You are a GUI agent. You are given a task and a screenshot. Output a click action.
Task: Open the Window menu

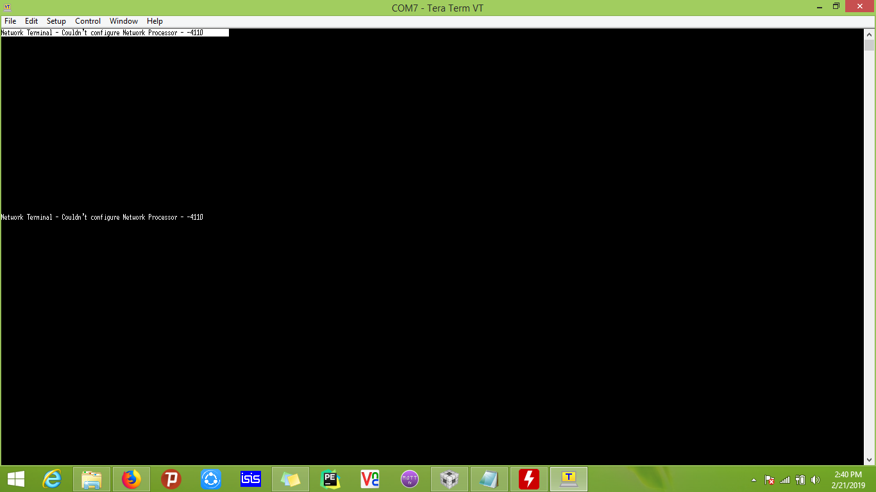tap(124, 21)
